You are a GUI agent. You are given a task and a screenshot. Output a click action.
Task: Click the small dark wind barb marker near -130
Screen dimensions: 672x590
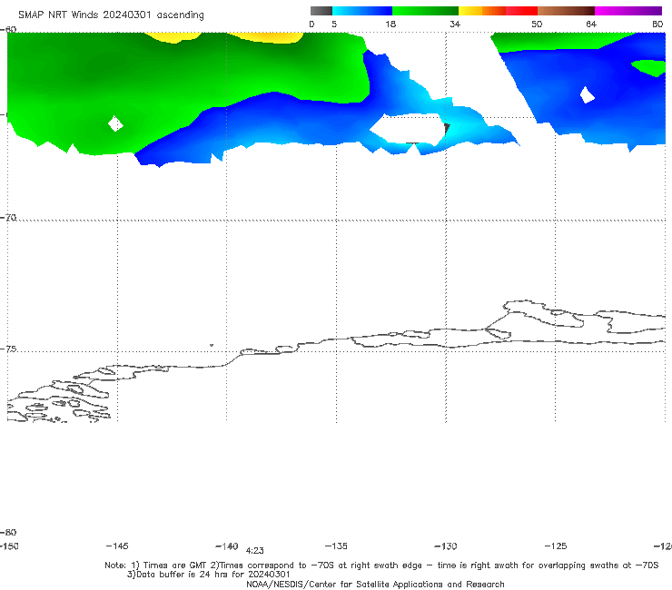pos(447,129)
